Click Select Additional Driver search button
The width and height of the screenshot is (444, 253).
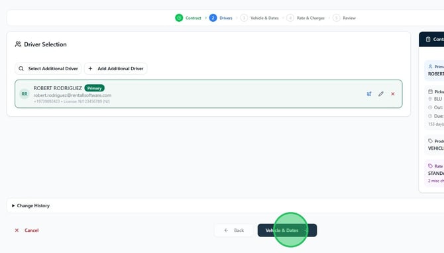pyautogui.click(x=48, y=68)
